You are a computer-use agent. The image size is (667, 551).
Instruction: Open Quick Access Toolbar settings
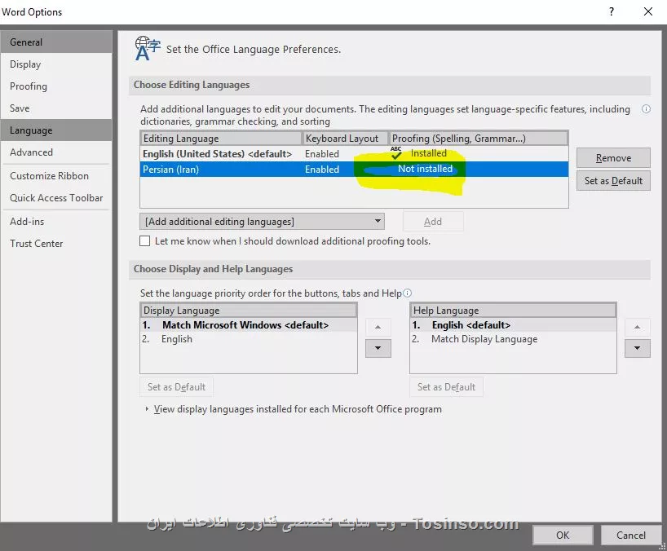[56, 198]
